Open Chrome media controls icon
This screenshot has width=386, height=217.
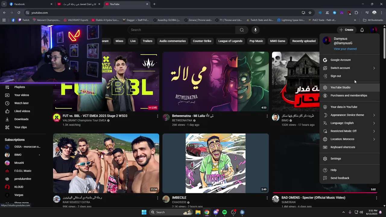pyautogui.click(x=367, y=13)
